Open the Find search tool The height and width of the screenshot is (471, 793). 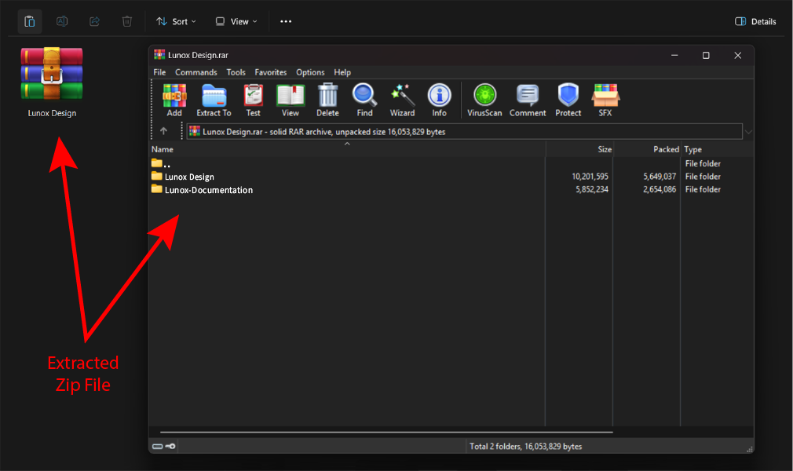pos(364,100)
